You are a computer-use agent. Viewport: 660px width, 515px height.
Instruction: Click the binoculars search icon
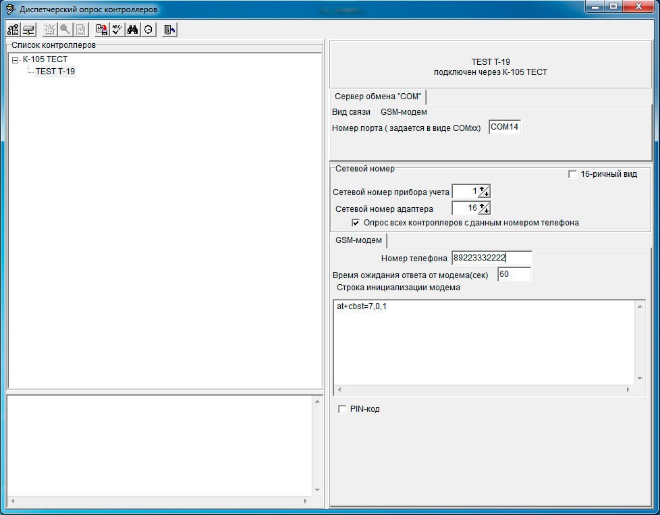[x=132, y=30]
